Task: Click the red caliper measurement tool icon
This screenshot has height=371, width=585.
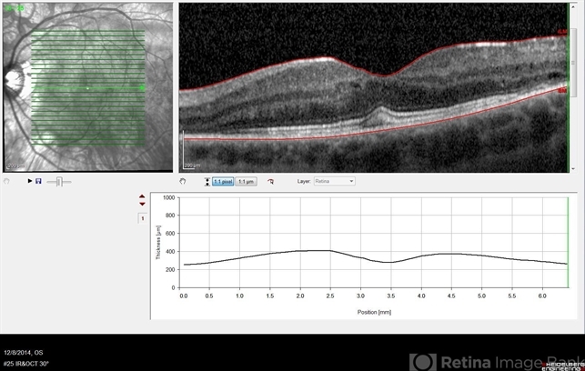Action: tap(270, 182)
